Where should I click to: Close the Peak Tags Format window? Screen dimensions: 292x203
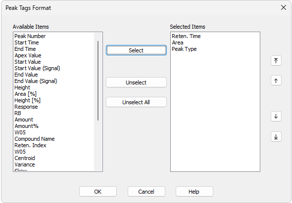284,7
